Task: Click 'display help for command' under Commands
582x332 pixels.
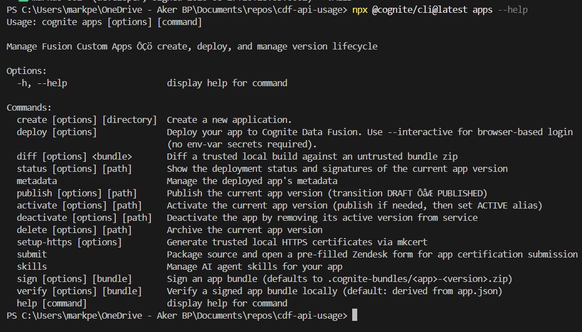Action: [227, 304]
